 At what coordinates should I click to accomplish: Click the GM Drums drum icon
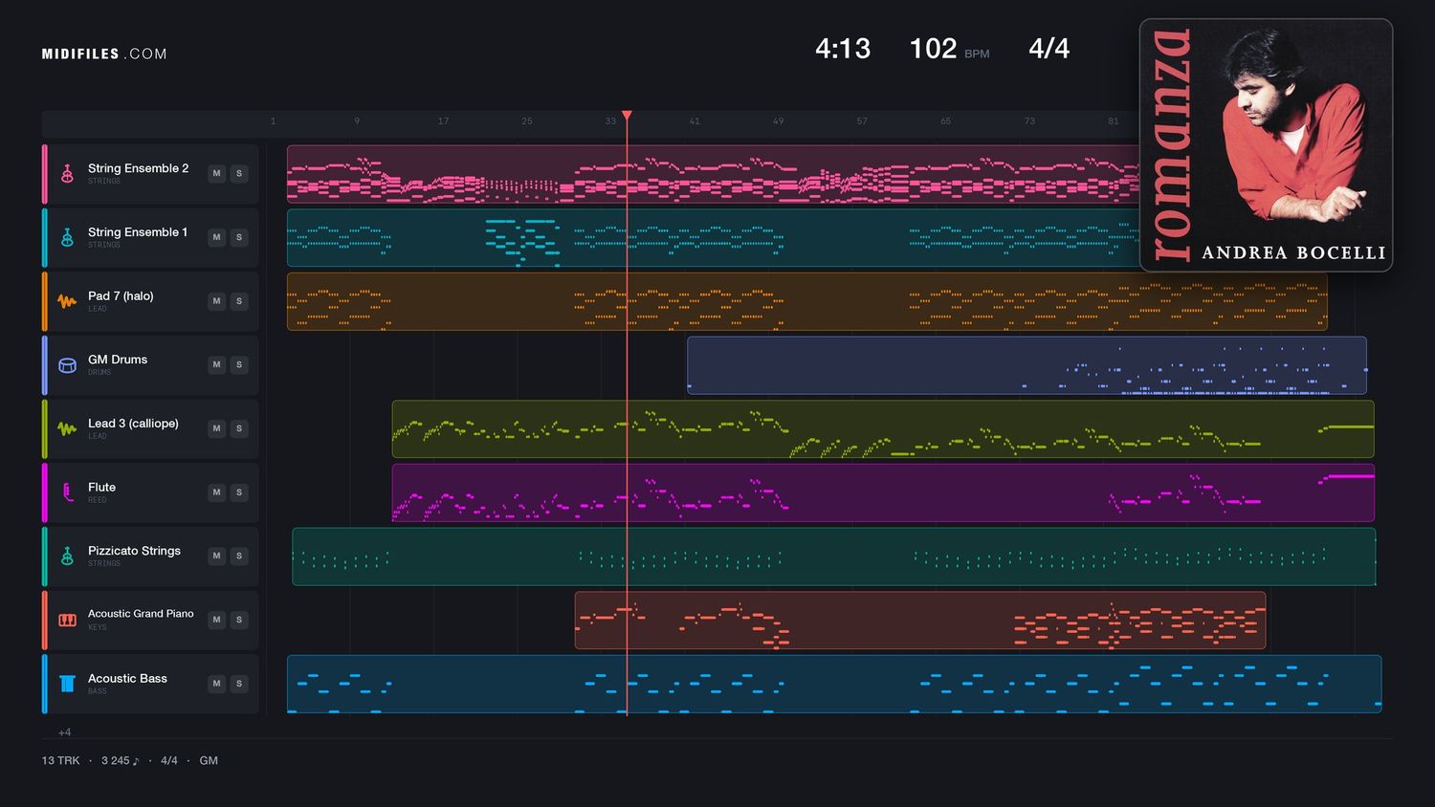point(67,365)
